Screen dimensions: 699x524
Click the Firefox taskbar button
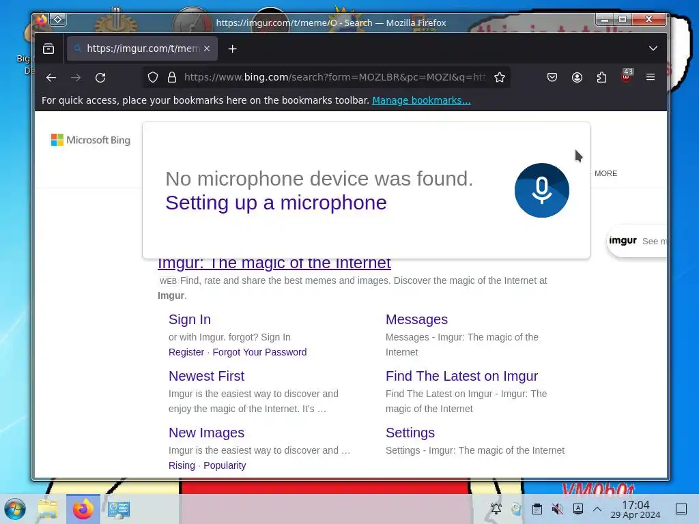pyautogui.click(x=83, y=509)
